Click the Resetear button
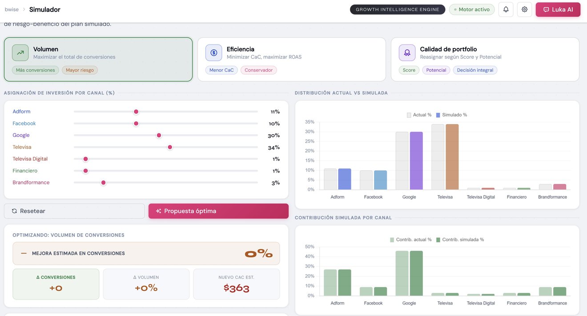The width and height of the screenshot is (587, 316). [x=74, y=211]
